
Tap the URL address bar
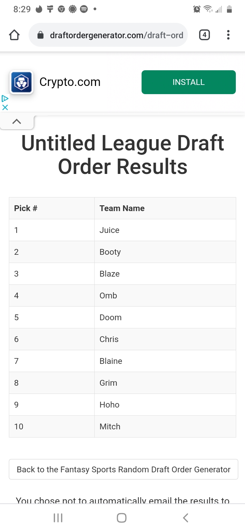tap(116, 35)
